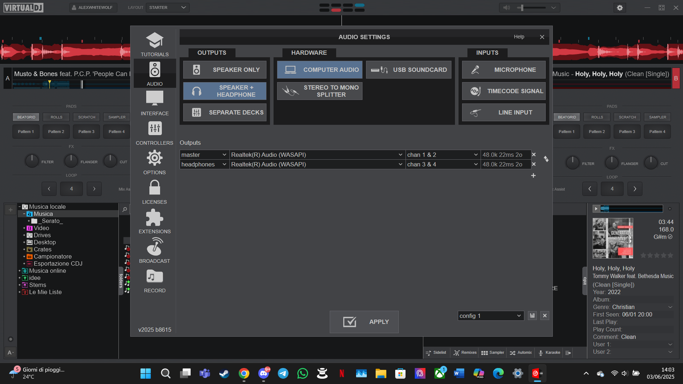Screen dimensions: 683x384
Task: Open master row Realtek device dropdown
Action: click(x=317, y=155)
